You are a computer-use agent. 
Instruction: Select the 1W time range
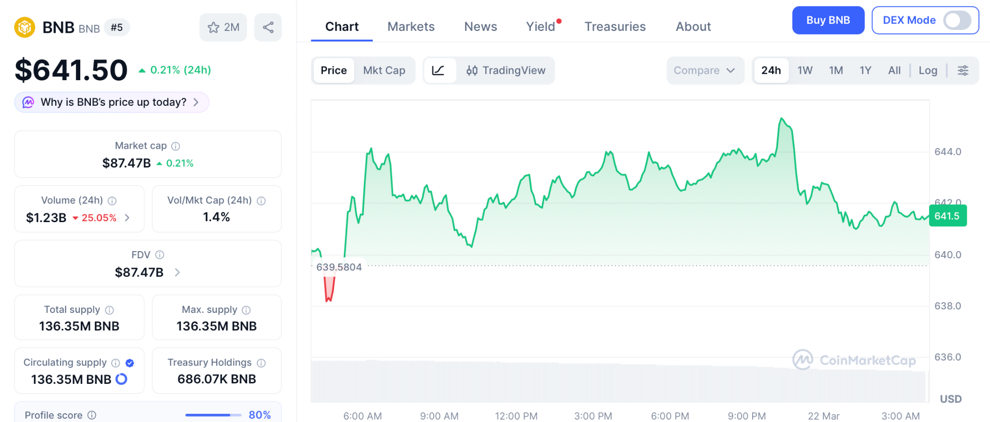(804, 70)
